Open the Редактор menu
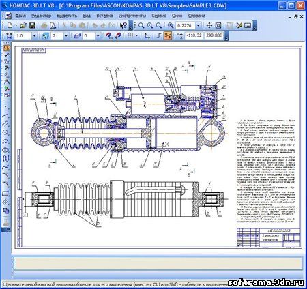The width and height of the screenshot is (307, 289). coord(41,16)
